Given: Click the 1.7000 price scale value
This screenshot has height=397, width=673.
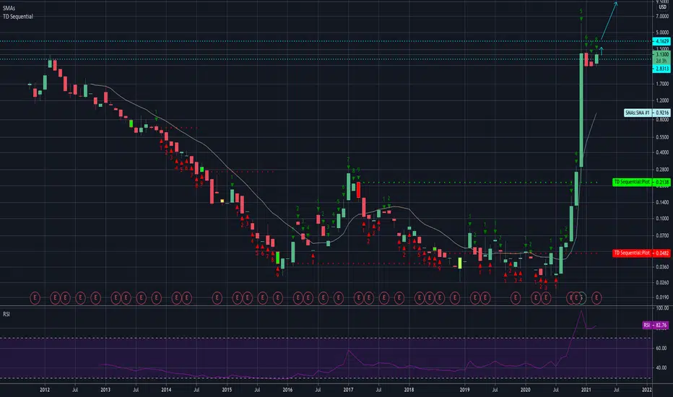Looking at the screenshot, I should pos(662,84).
